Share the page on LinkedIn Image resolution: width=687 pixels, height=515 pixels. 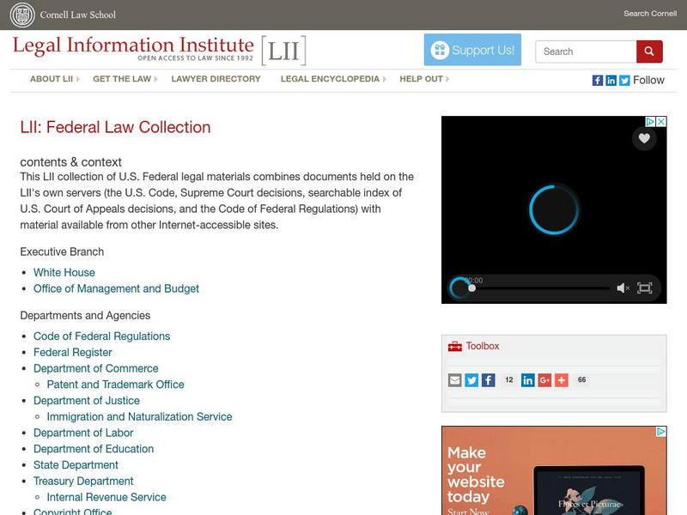(x=527, y=379)
